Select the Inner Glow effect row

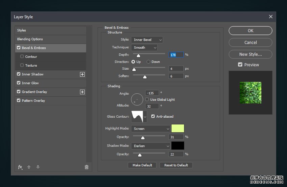point(51,83)
